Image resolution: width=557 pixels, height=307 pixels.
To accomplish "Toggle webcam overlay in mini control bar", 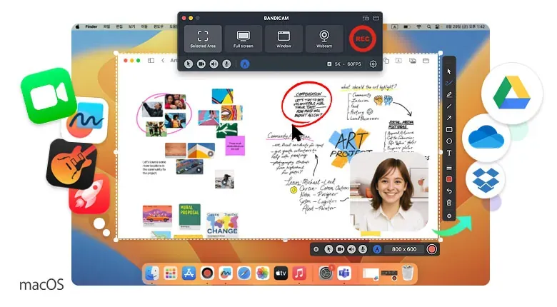I will (340, 249).
